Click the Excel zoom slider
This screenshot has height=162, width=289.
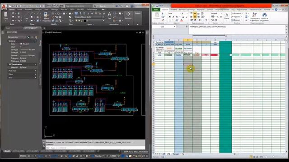click(x=273, y=157)
